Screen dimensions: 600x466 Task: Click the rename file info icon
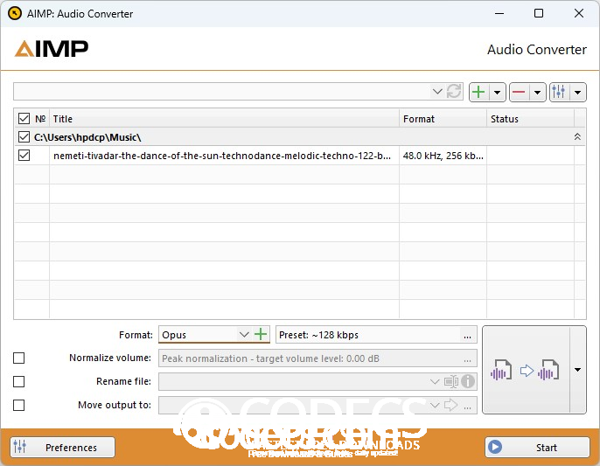click(468, 381)
